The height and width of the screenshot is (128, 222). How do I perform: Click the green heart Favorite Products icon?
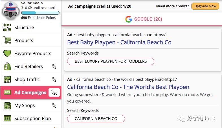click(7, 53)
